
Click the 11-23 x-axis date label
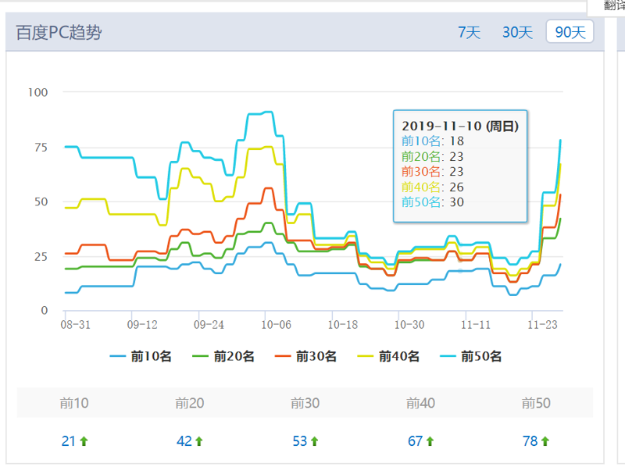(542, 325)
